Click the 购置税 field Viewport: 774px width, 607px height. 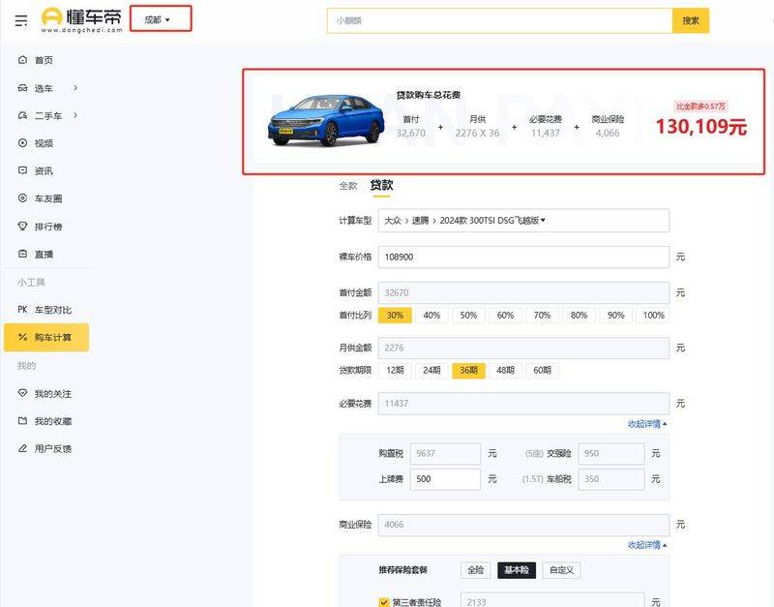point(445,453)
